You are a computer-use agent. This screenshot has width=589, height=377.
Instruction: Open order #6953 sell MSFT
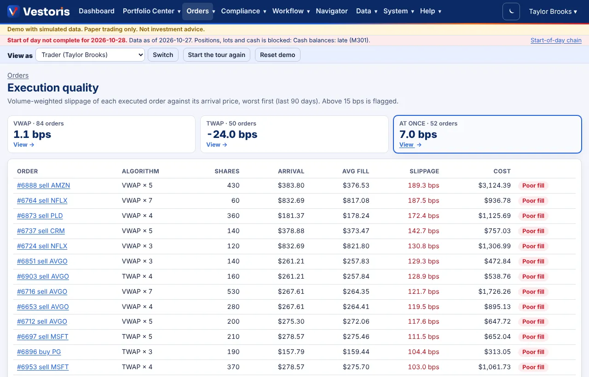coord(43,367)
